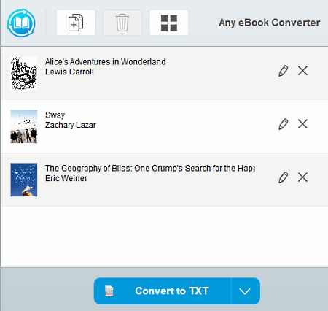Click the trash can delete icon

coord(122,23)
